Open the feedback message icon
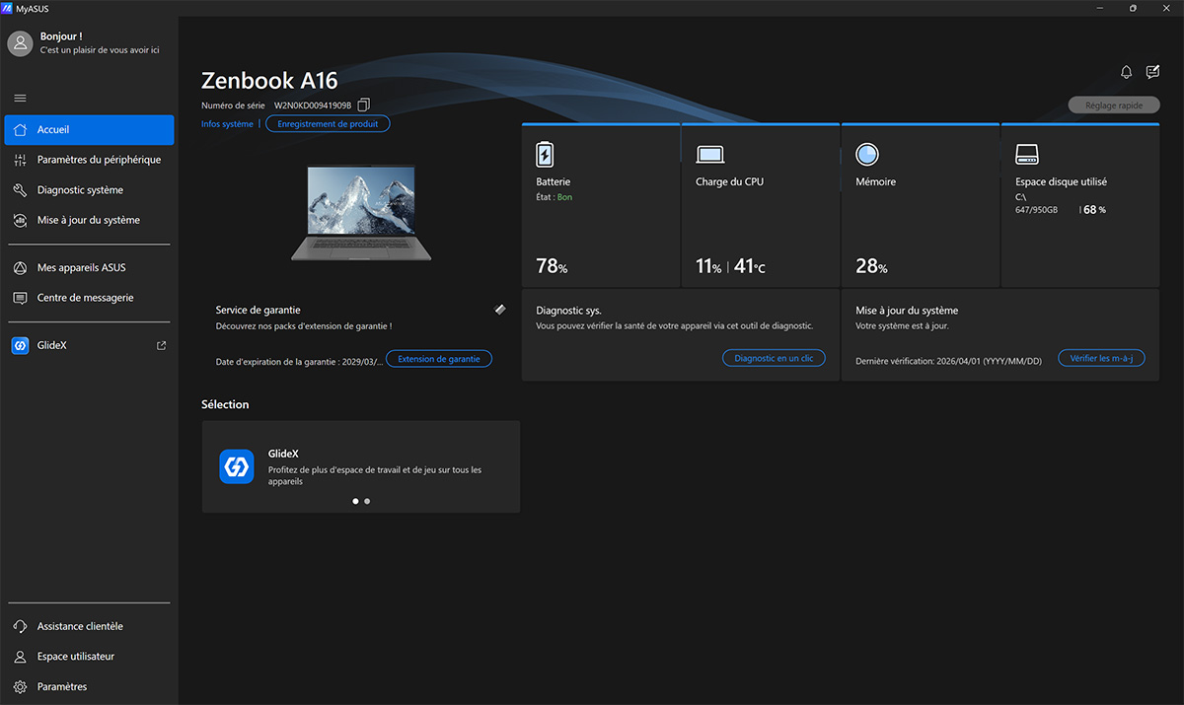The image size is (1184, 705). (x=1152, y=71)
